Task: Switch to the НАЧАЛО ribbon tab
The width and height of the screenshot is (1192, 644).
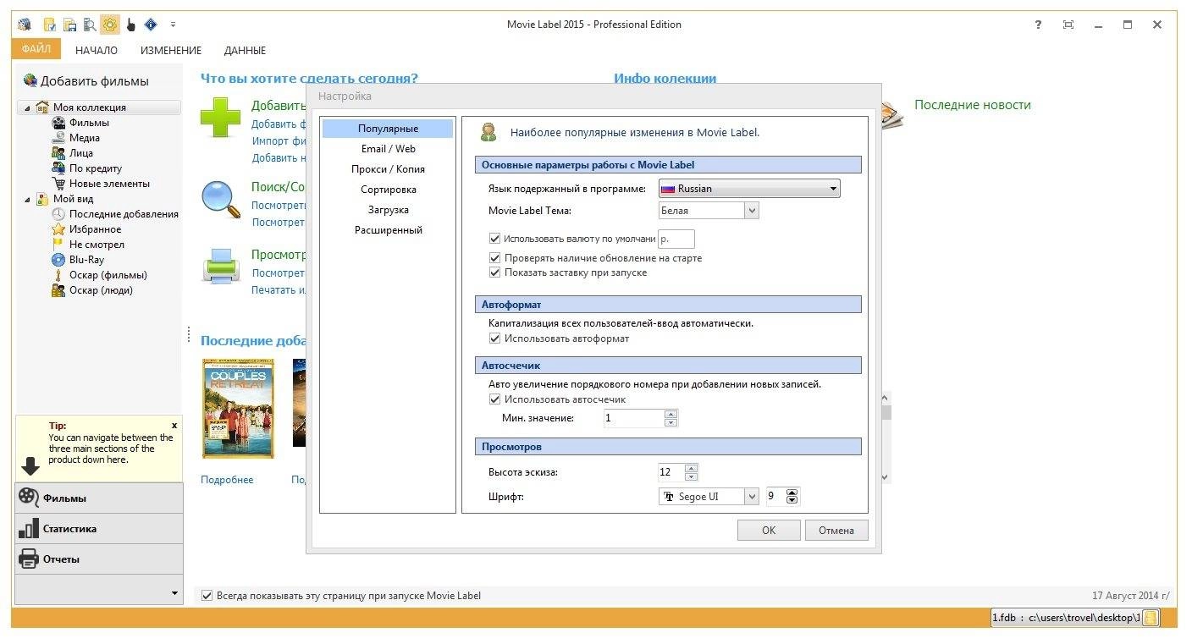Action: pos(97,51)
